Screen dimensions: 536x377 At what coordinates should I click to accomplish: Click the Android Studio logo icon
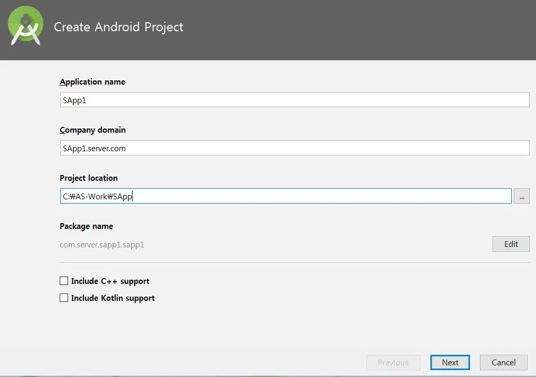coord(26,26)
